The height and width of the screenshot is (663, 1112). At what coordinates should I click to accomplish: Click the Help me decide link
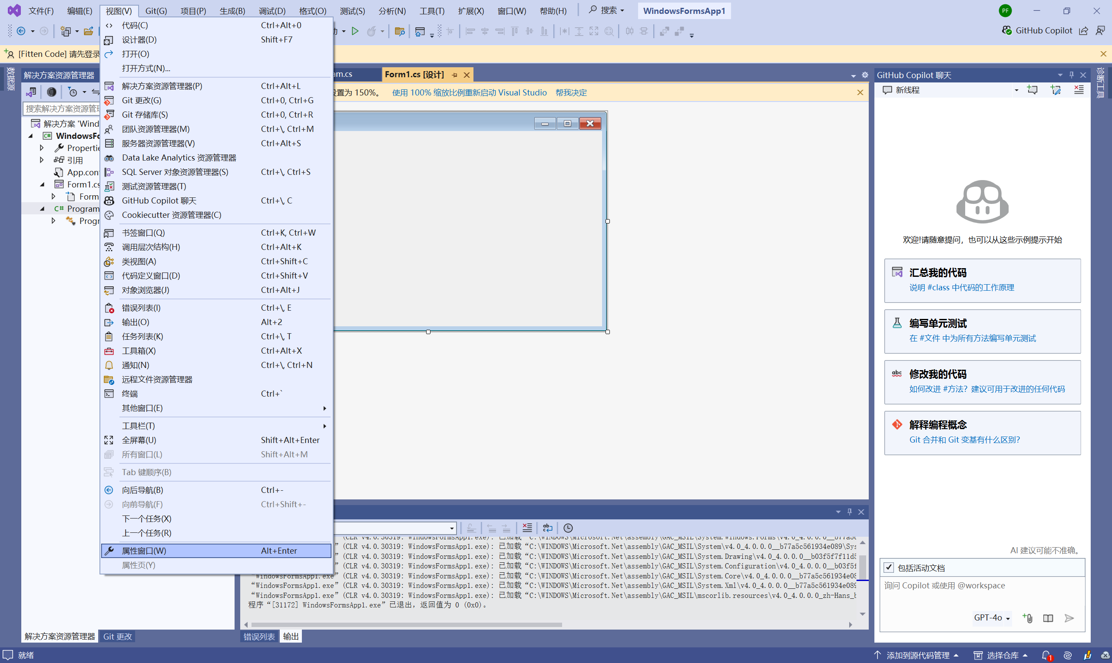point(571,92)
